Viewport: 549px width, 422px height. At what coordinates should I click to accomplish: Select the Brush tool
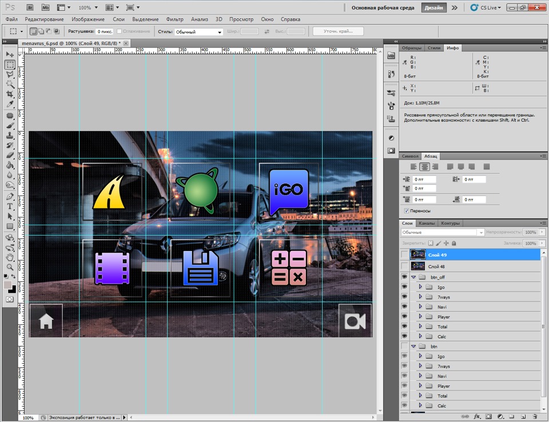click(x=10, y=125)
